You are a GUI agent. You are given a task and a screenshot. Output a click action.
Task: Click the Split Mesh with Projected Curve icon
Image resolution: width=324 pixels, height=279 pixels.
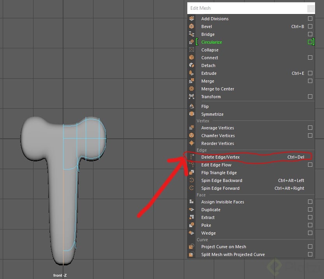pos(192,254)
